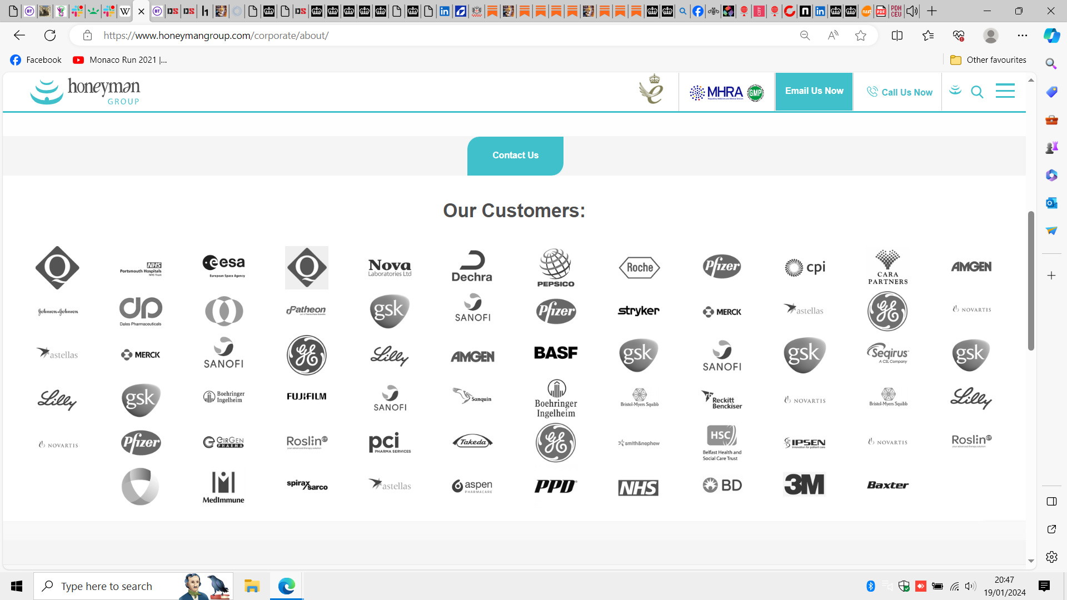The image size is (1067, 600).
Task: Open Monaco Run 2021 bookmark
Action: click(120, 60)
